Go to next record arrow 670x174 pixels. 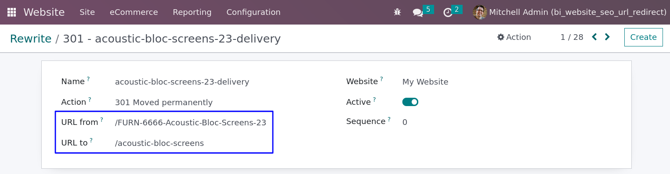pos(607,37)
